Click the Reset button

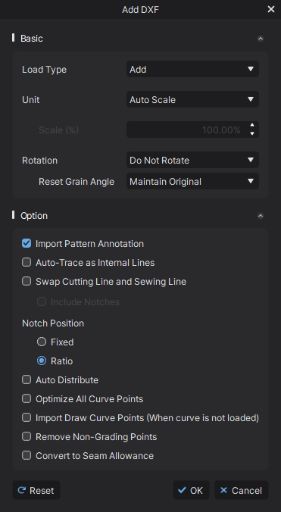36,490
